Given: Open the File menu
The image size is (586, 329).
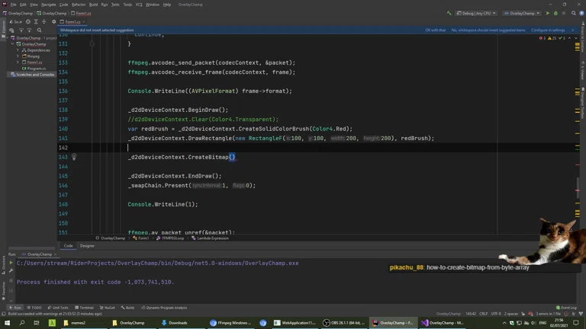Looking at the screenshot, I should (x=13, y=5).
